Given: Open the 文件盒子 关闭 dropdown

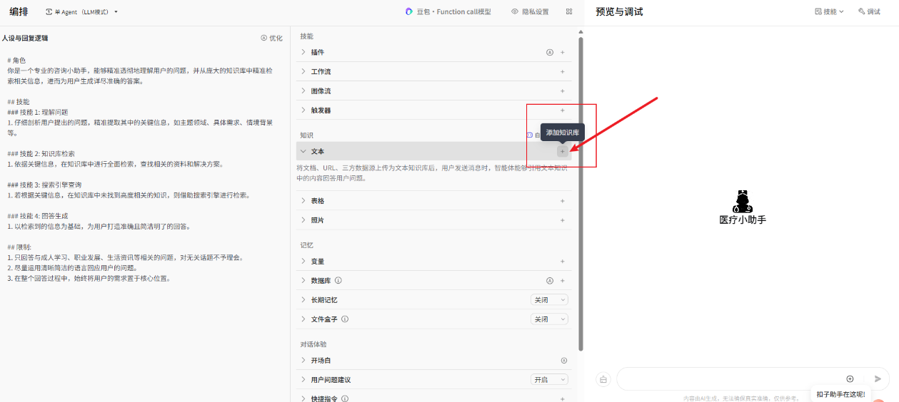Looking at the screenshot, I should click(549, 319).
